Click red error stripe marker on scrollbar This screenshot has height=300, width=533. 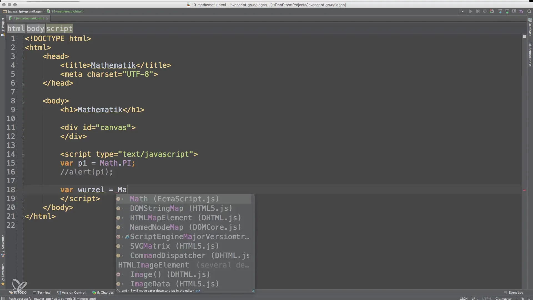(x=524, y=190)
